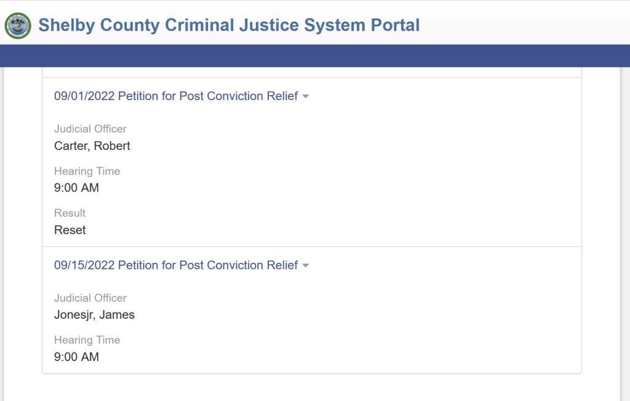Select judicial officer Carter, Robert
630x401 pixels.
(92, 146)
